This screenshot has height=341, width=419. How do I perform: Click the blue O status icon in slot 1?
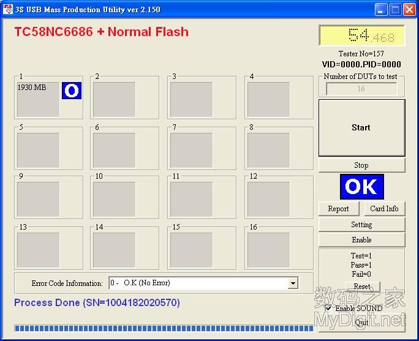(72, 91)
